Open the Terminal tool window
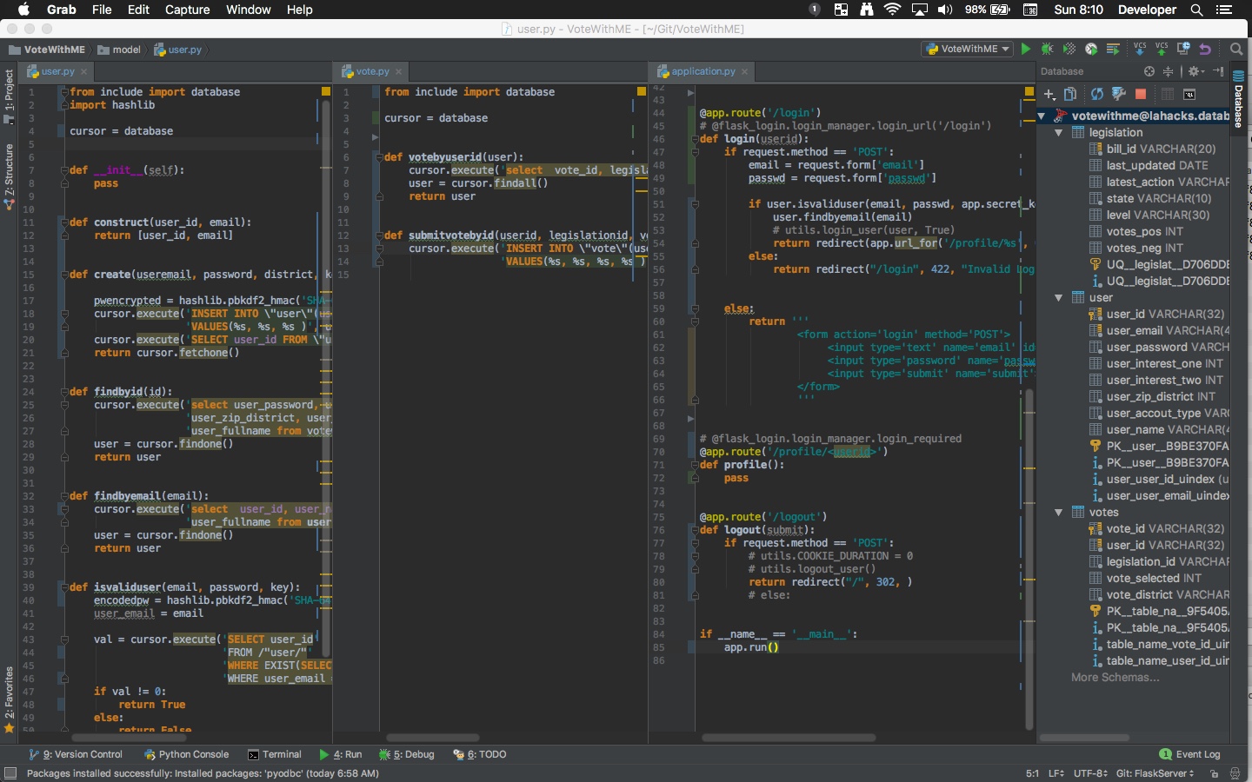The height and width of the screenshot is (782, 1252). (x=275, y=755)
